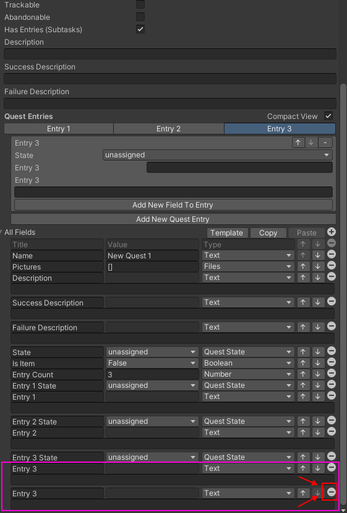Delete the Entry Count field
The height and width of the screenshot is (513, 347).
pyautogui.click(x=332, y=374)
